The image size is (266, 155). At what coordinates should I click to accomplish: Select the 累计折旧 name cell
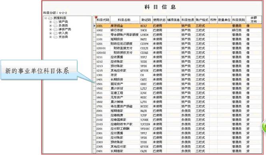[x=125, y=88]
